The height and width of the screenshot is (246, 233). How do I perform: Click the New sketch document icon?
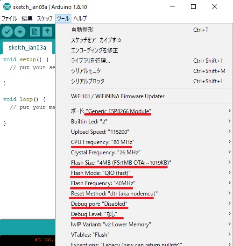35,32
